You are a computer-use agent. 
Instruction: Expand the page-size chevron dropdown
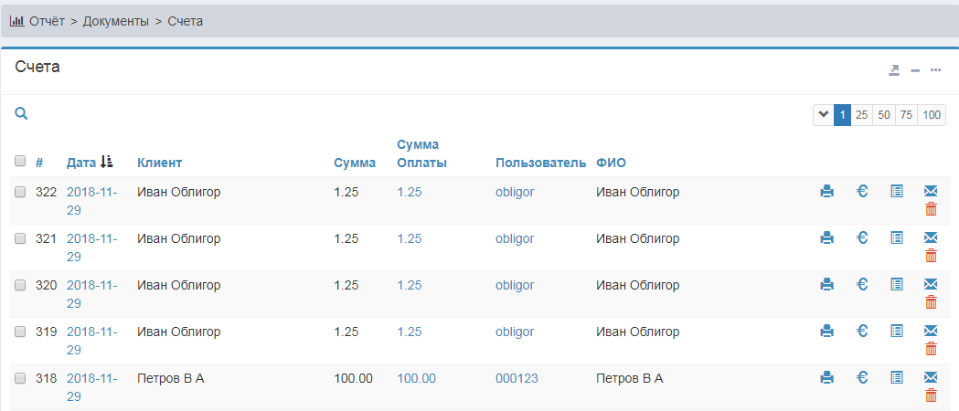[823, 115]
